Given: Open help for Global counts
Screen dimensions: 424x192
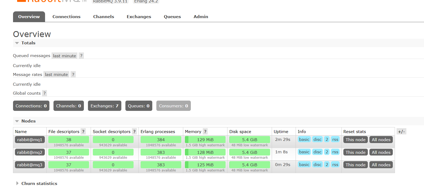Looking at the screenshot, I should (45, 93).
